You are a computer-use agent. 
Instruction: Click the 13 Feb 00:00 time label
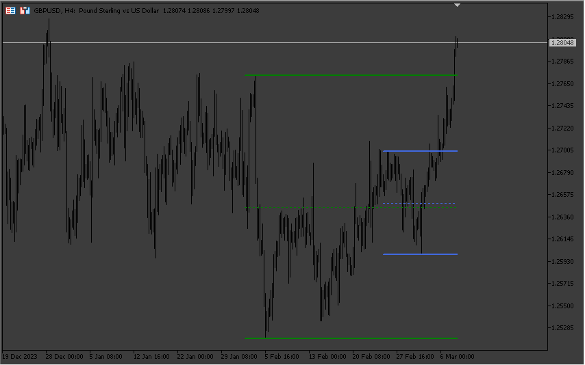pos(327,357)
